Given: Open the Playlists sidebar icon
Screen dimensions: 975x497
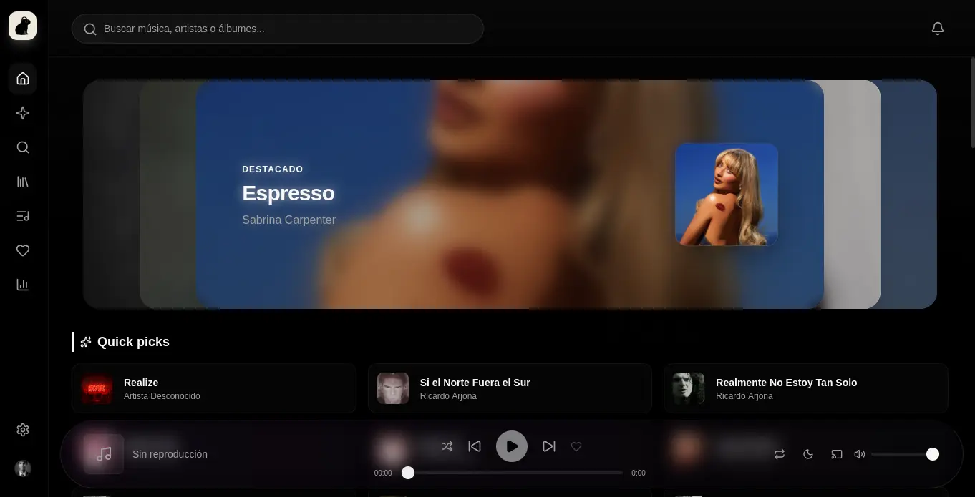Looking at the screenshot, I should [x=23, y=216].
